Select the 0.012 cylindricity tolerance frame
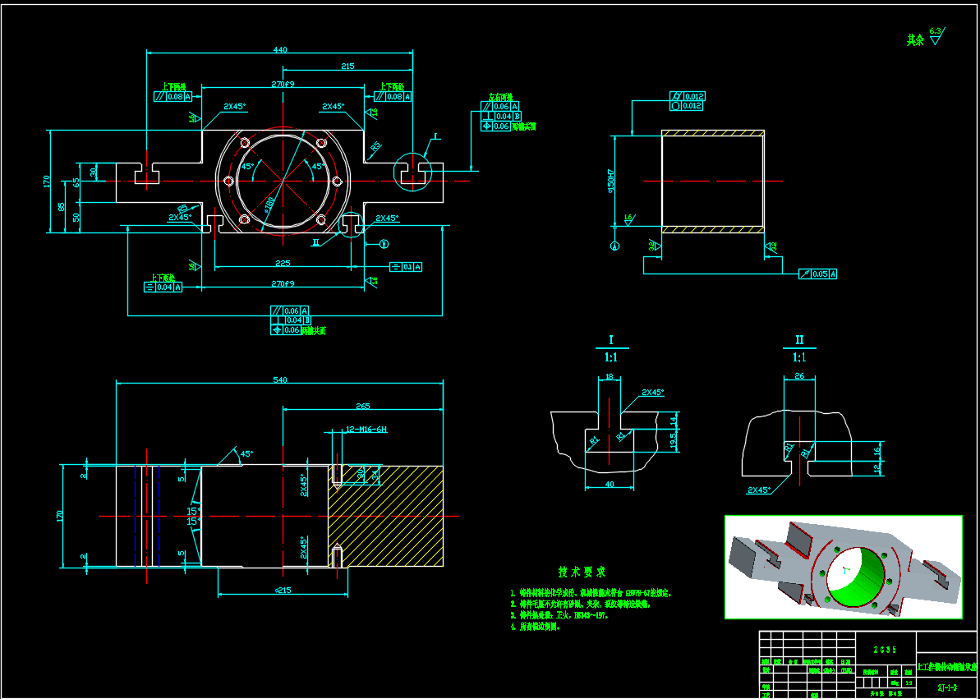The image size is (980, 699). [x=688, y=106]
